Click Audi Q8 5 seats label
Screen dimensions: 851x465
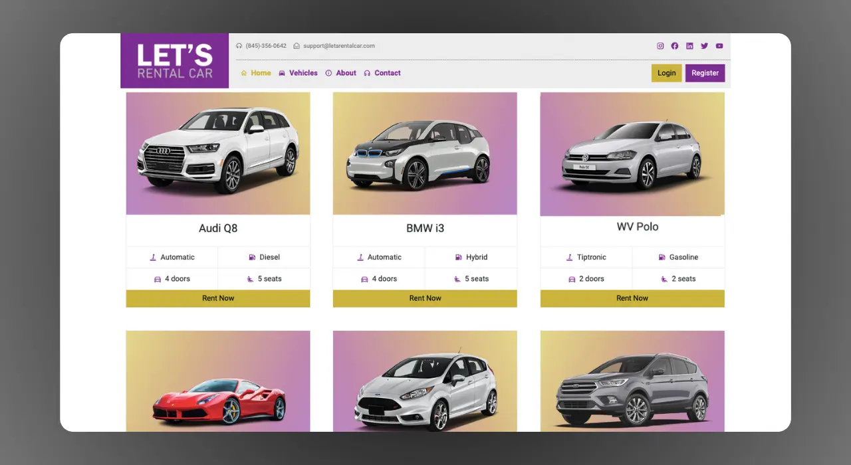tap(270, 279)
